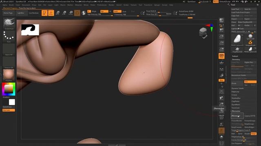Adjust the Z Intensity slider
The image size is (261, 146).
click(126, 15)
